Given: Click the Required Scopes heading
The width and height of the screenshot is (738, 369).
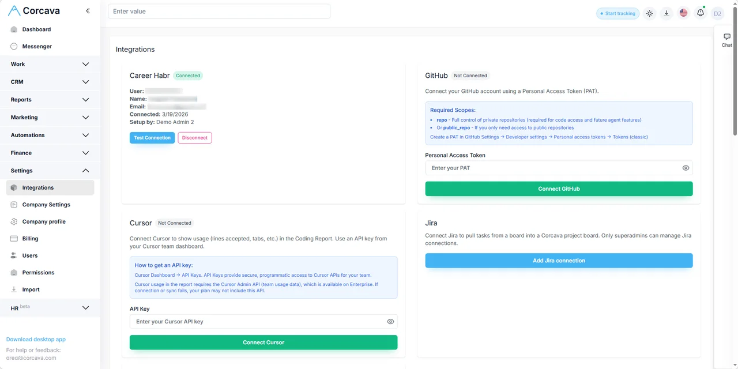Looking at the screenshot, I should [x=453, y=110].
